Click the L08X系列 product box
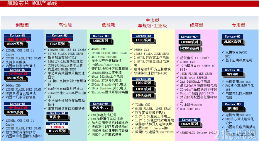This screenshot has height=142, width=259. tap(101, 41)
